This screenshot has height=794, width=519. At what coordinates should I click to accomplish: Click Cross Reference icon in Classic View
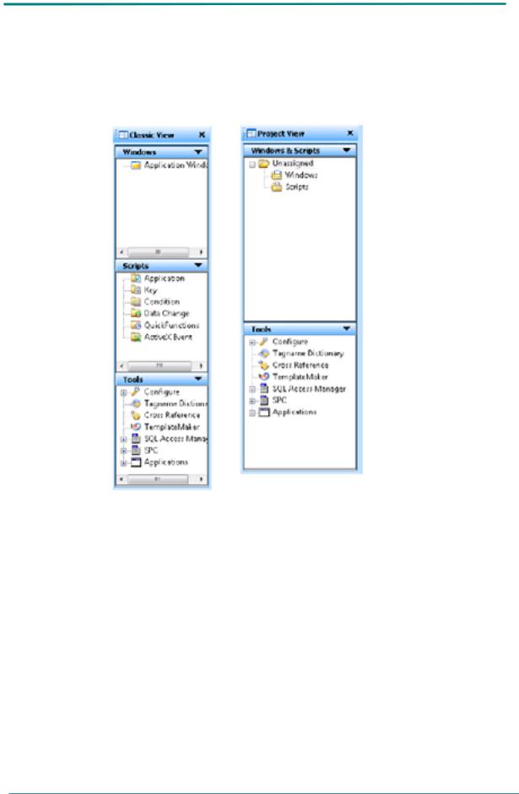[x=135, y=415]
